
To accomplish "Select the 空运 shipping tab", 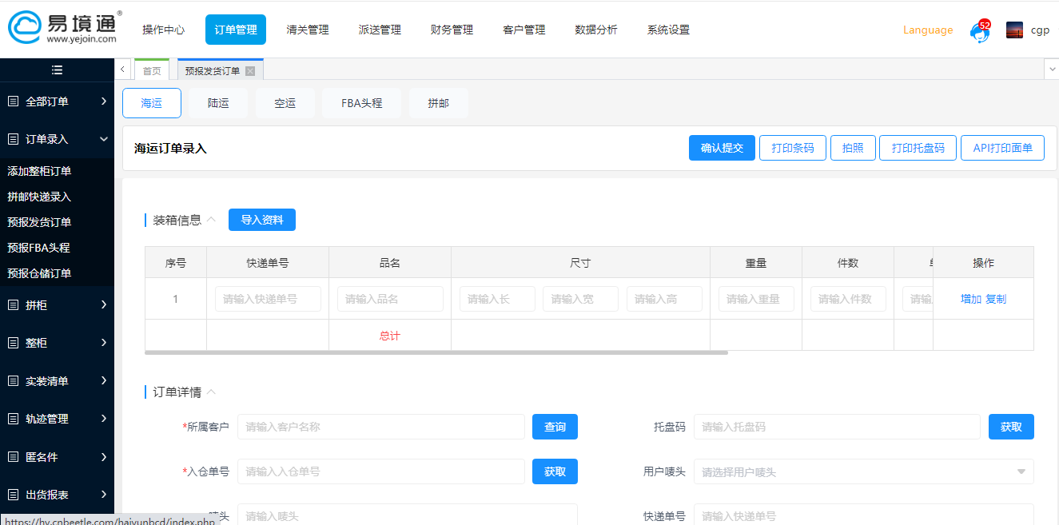I will [285, 103].
